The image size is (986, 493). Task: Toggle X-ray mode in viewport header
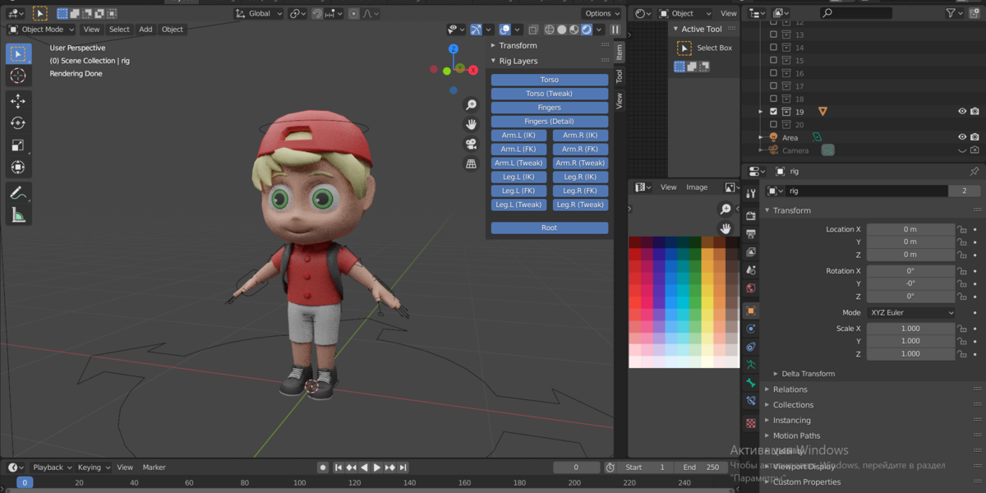[533, 30]
